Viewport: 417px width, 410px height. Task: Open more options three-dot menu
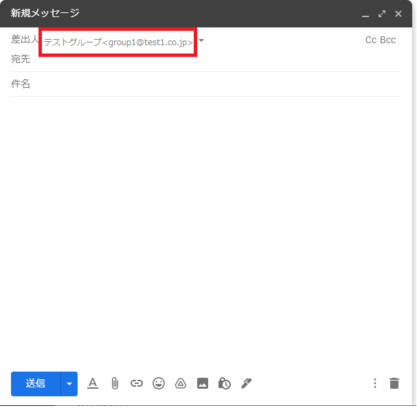pyautogui.click(x=375, y=383)
